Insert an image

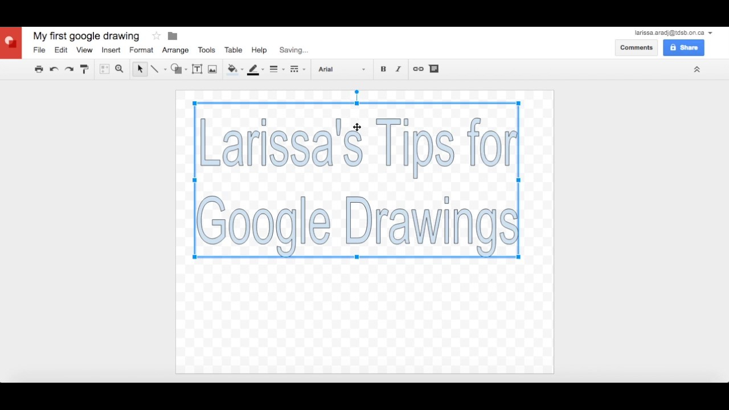tap(212, 69)
